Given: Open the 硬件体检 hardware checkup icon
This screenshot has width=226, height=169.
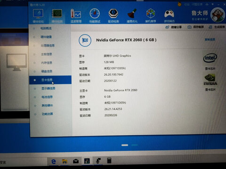Looking at the screenshot, I should point(38,15).
